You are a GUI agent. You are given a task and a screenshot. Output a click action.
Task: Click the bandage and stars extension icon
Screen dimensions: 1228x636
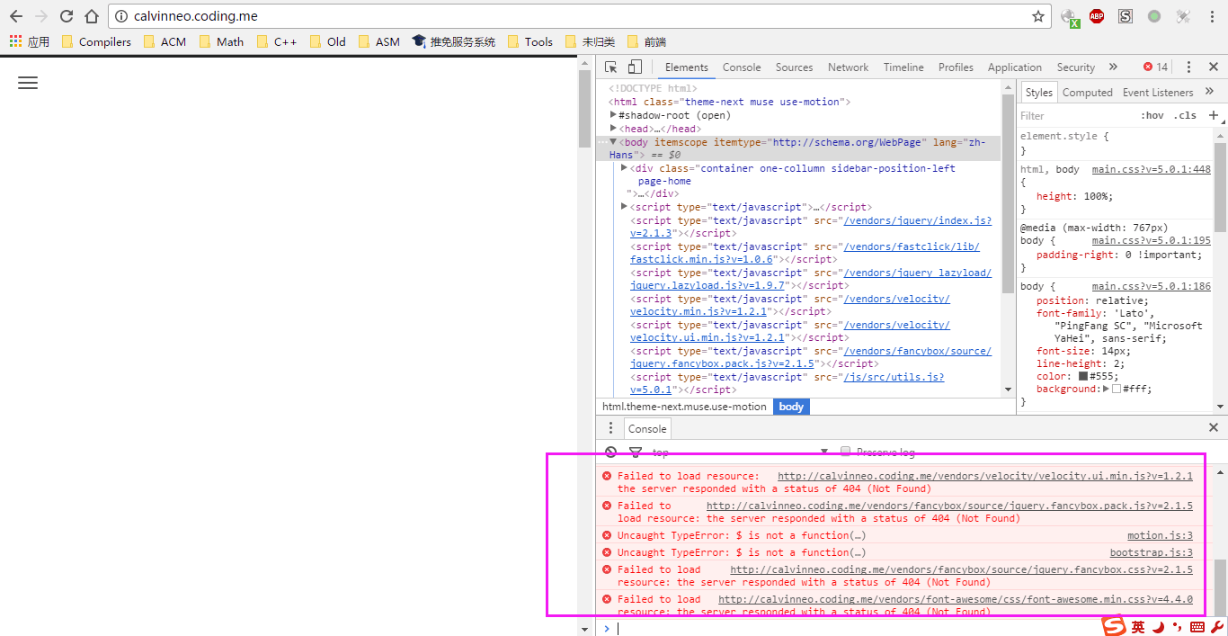click(x=1183, y=16)
